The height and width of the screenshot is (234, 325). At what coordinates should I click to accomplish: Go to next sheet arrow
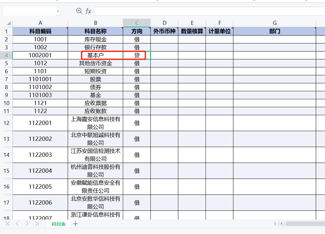(x=27, y=224)
